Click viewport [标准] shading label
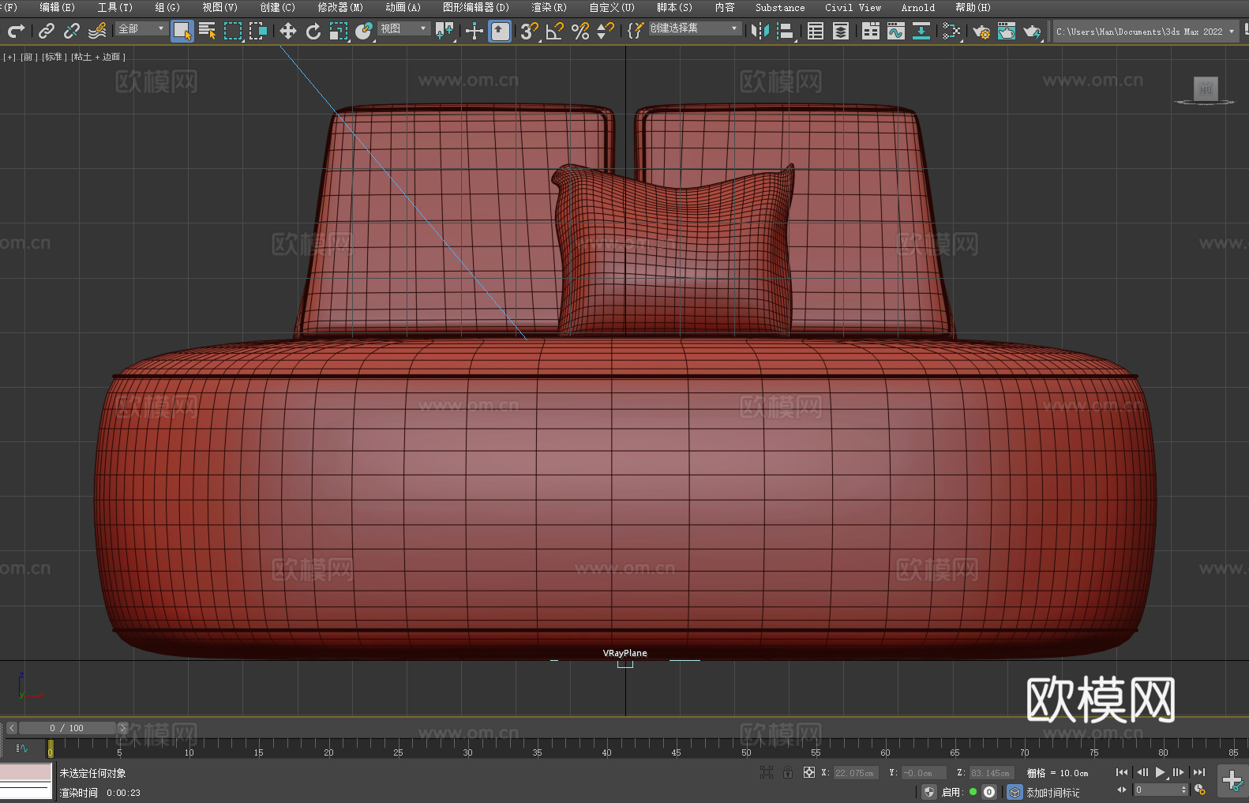The image size is (1249, 803). click(54, 57)
